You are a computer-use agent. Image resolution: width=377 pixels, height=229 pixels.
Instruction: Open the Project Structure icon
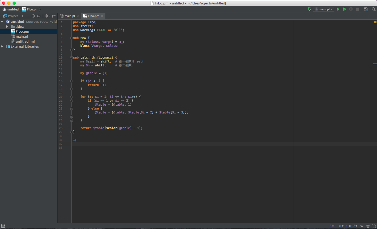point(366,9)
